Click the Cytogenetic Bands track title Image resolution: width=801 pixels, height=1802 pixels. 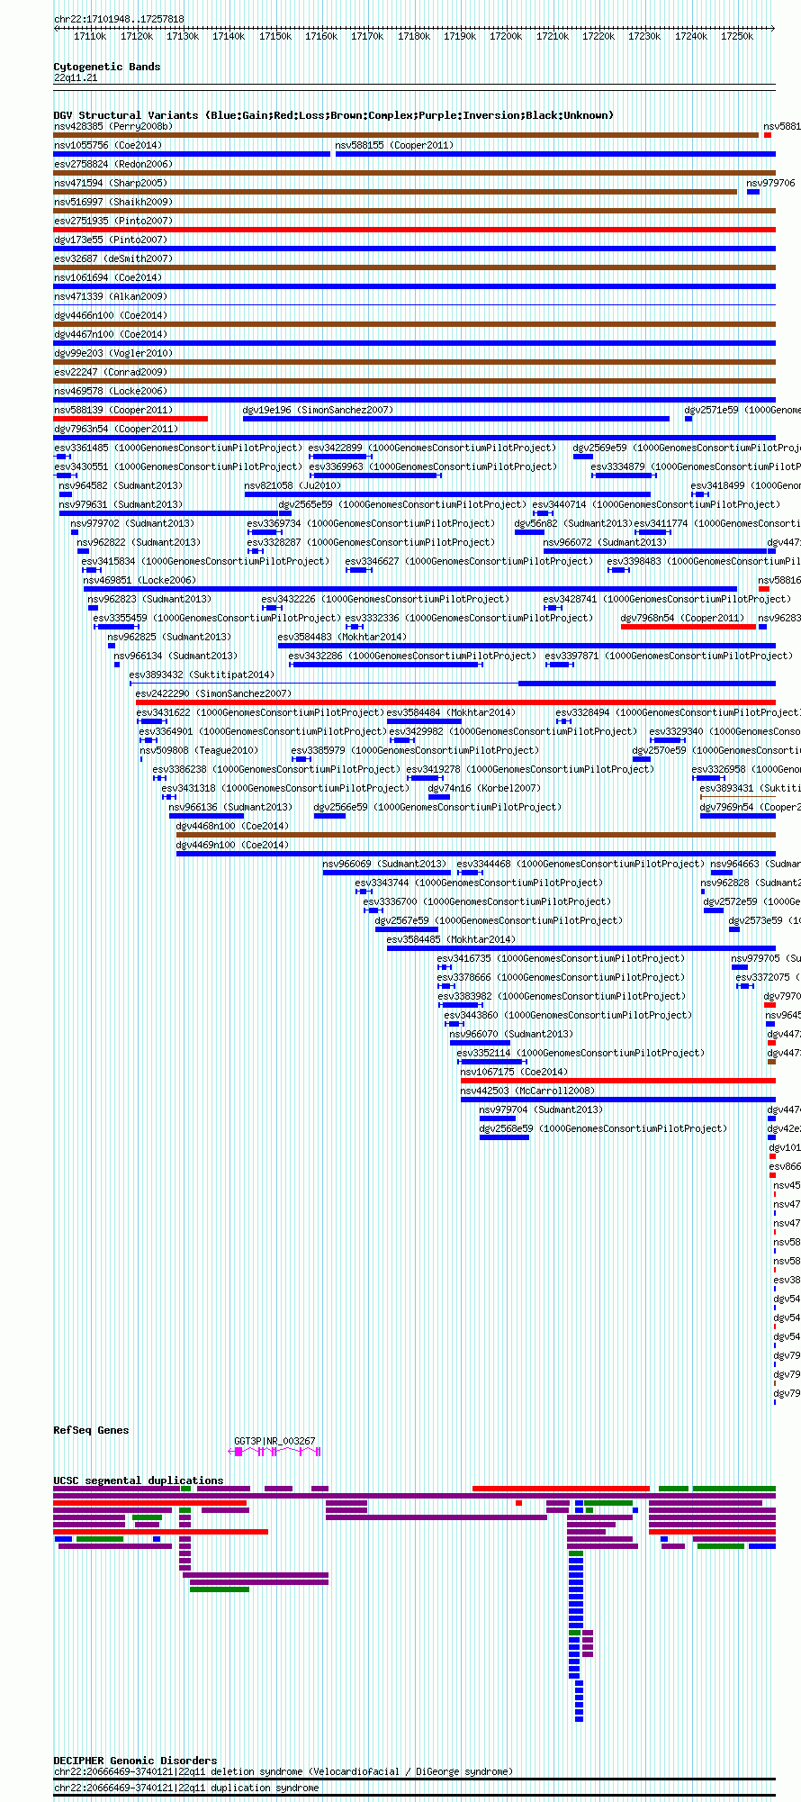107,67
